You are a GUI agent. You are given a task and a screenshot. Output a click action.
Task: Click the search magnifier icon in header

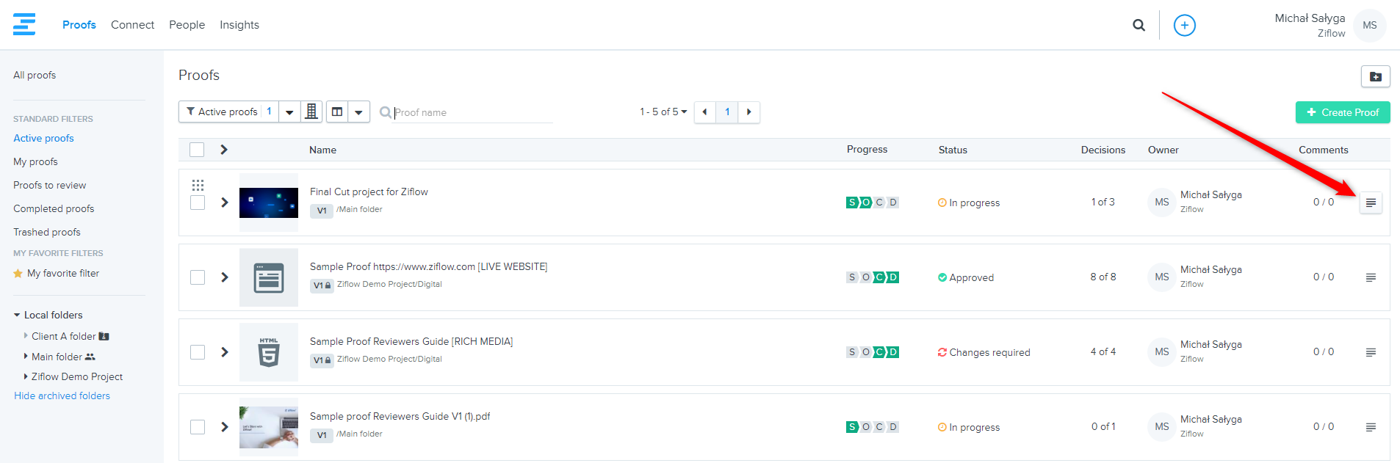[x=1139, y=25]
